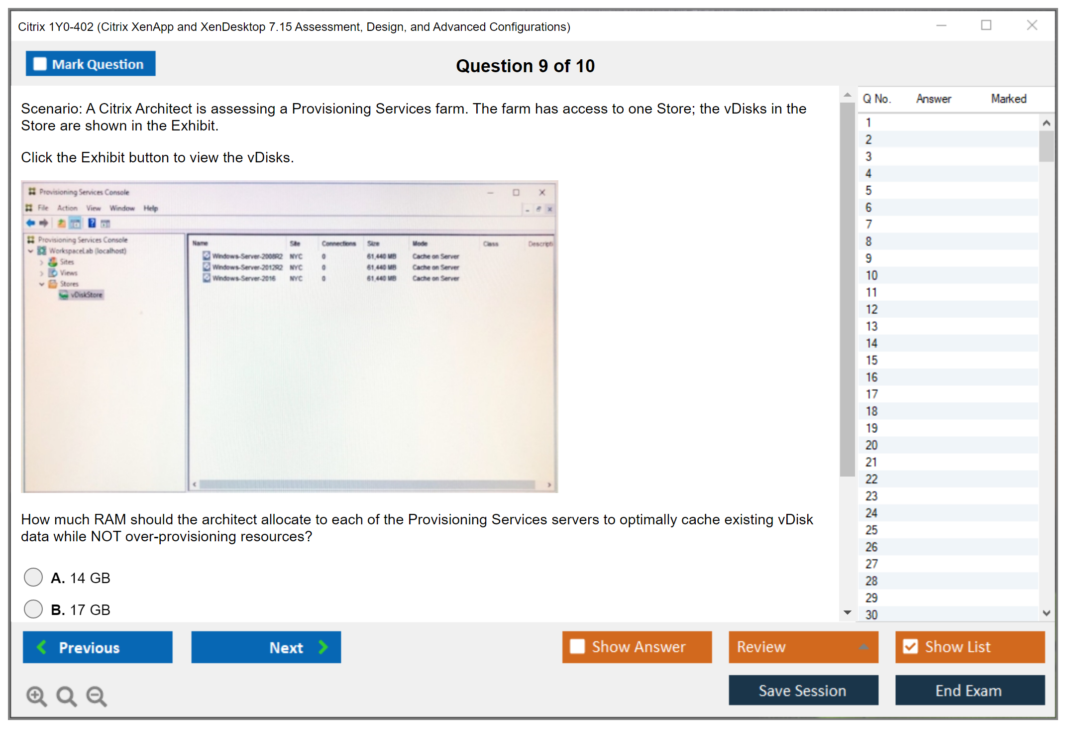Click the zoom out magnifier icon

[97, 696]
